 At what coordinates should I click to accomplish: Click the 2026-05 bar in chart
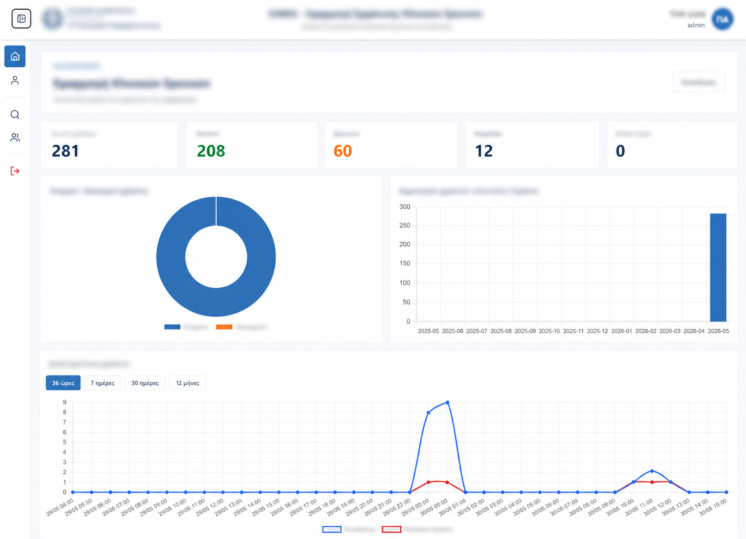click(x=718, y=267)
